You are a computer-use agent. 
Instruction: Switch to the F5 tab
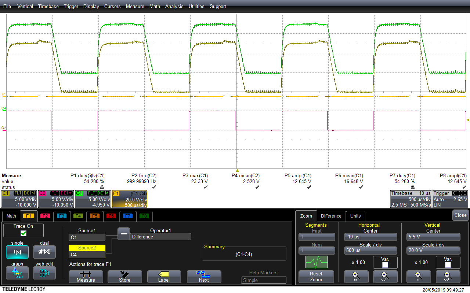[95, 216]
